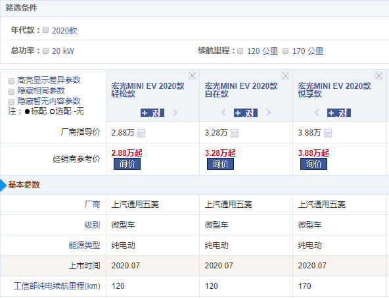The width and height of the screenshot is (389, 298).
Task: Tick the 2020款 year checkbox
Action: (x=45, y=30)
